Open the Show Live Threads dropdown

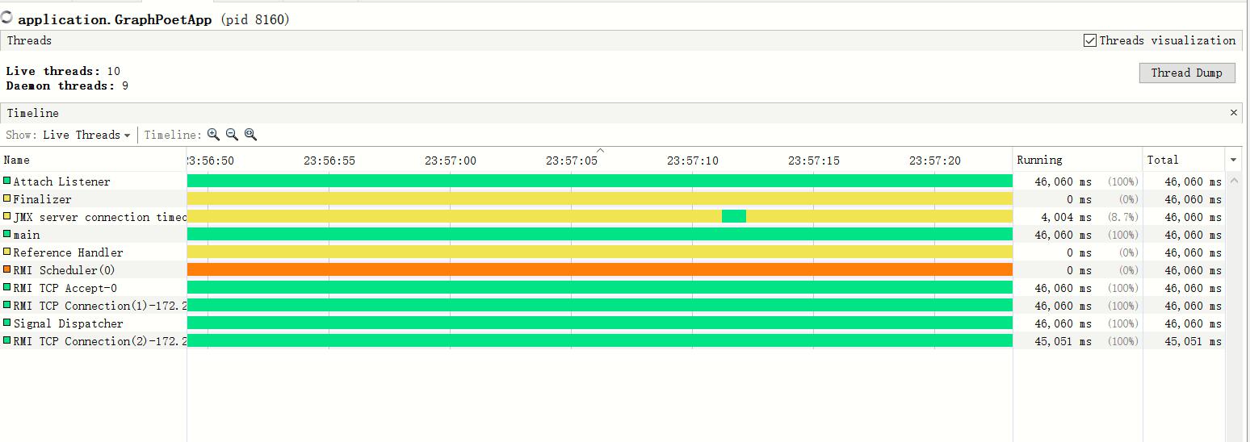86,135
